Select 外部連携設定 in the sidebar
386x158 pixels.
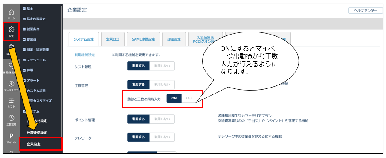(37, 133)
